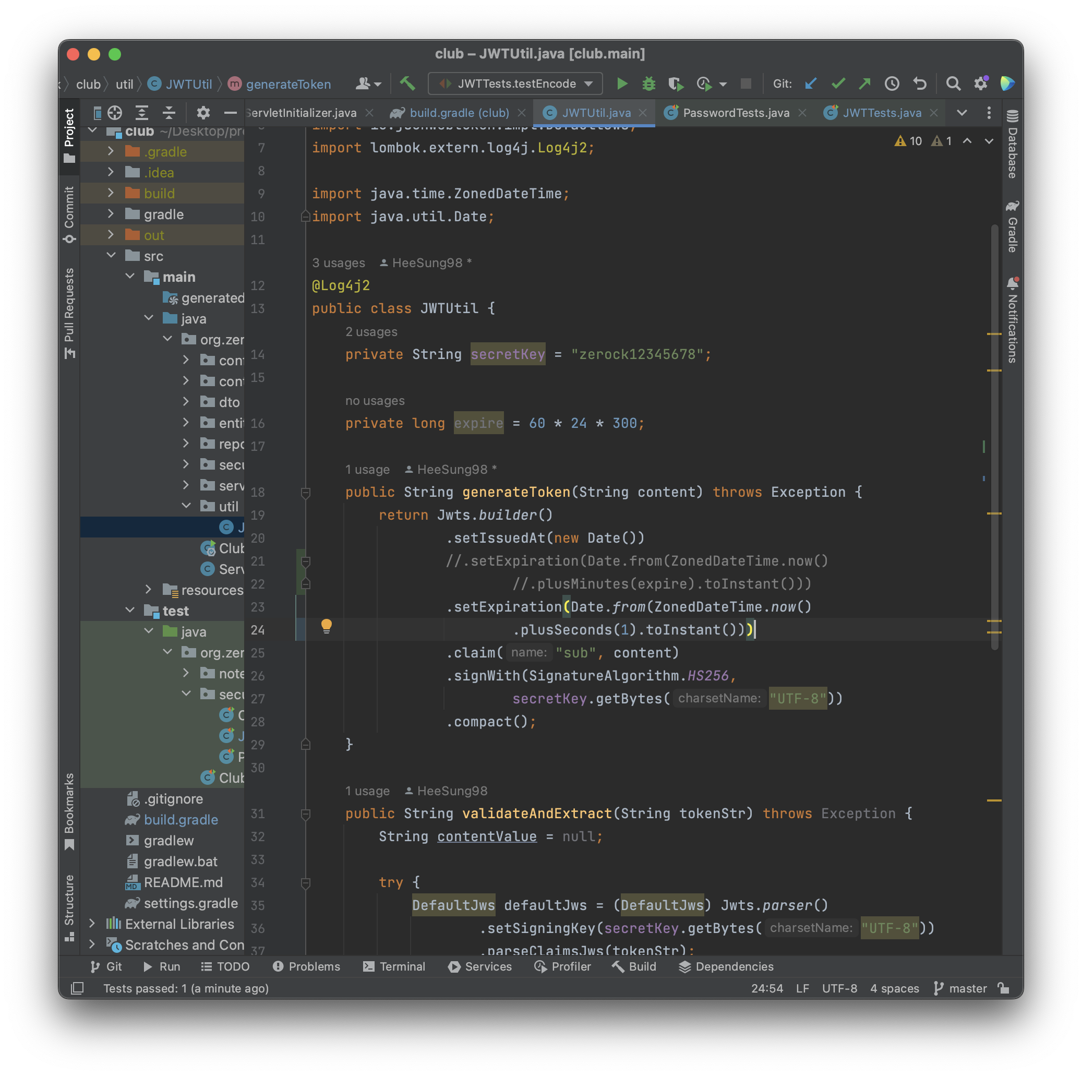Open the user account dropdown in toolbar
This screenshot has width=1082, height=1076.
[368, 84]
